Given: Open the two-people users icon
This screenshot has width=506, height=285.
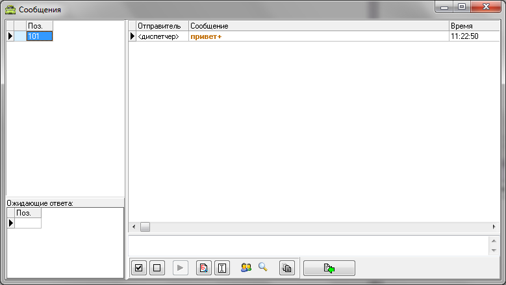Looking at the screenshot, I should [x=246, y=267].
